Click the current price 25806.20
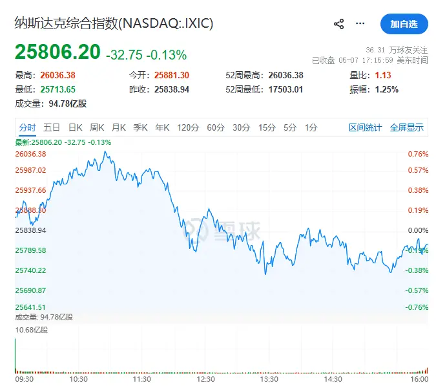This screenshot has height=392, width=436. pyautogui.click(x=57, y=52)
